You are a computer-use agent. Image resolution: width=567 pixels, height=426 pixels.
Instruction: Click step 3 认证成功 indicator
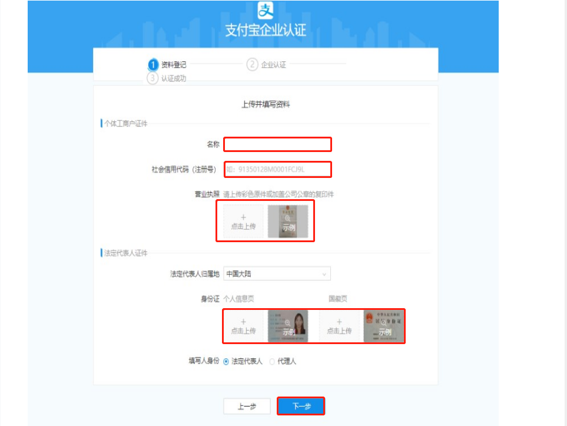click(x=167, y=78)
